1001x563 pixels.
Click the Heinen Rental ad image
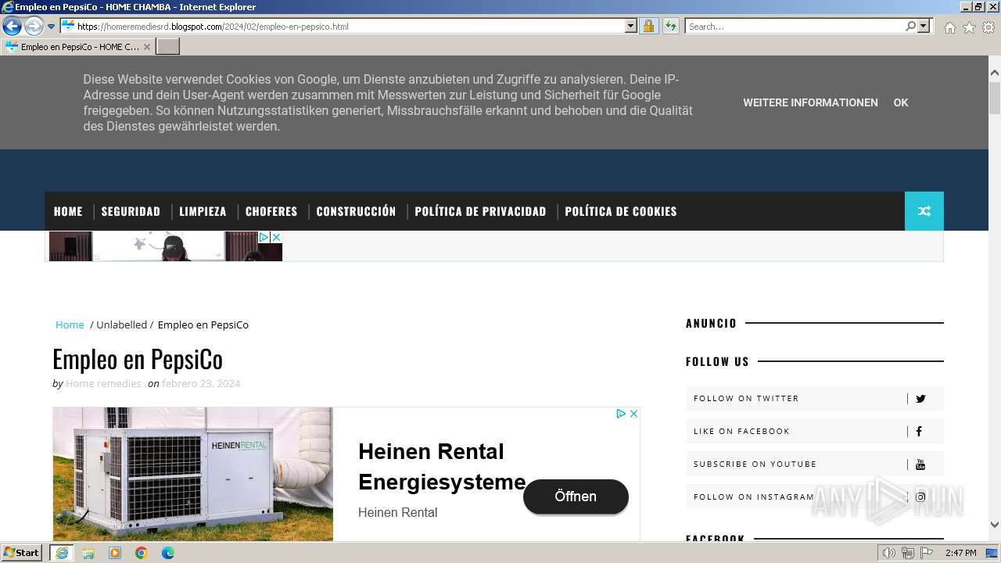(192, 474)
